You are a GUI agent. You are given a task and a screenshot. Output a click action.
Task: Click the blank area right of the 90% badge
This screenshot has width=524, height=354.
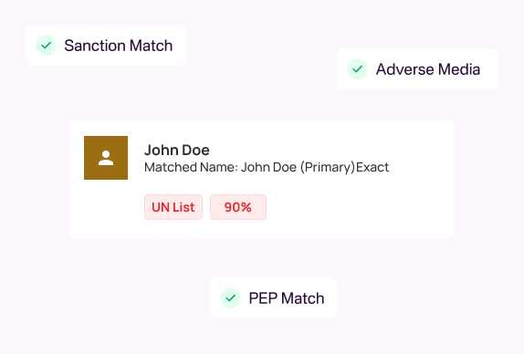pyautogui.click(x=358, y=207)
